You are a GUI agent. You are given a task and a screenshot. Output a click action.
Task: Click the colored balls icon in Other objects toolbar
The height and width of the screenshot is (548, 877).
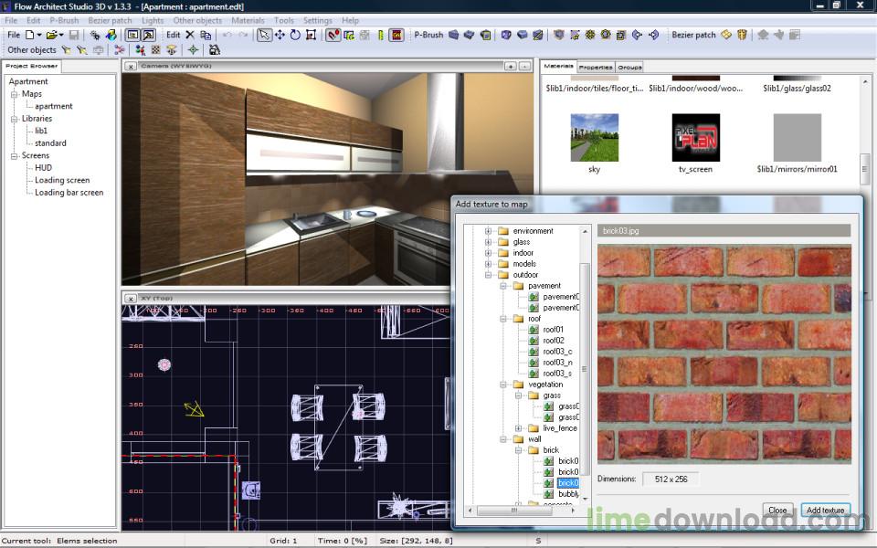(x=141, y=49)
